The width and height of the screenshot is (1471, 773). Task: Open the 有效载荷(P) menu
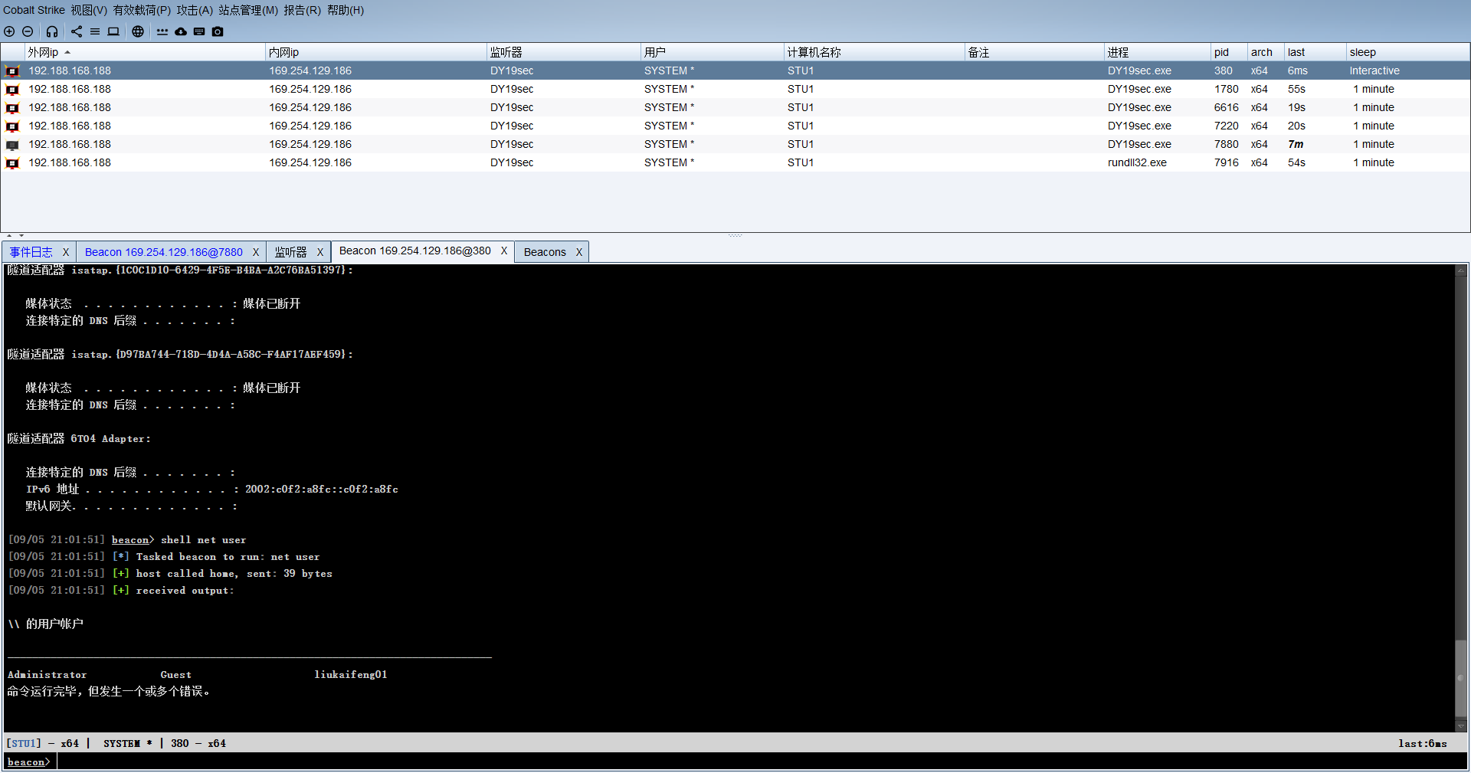coord(142,10)
